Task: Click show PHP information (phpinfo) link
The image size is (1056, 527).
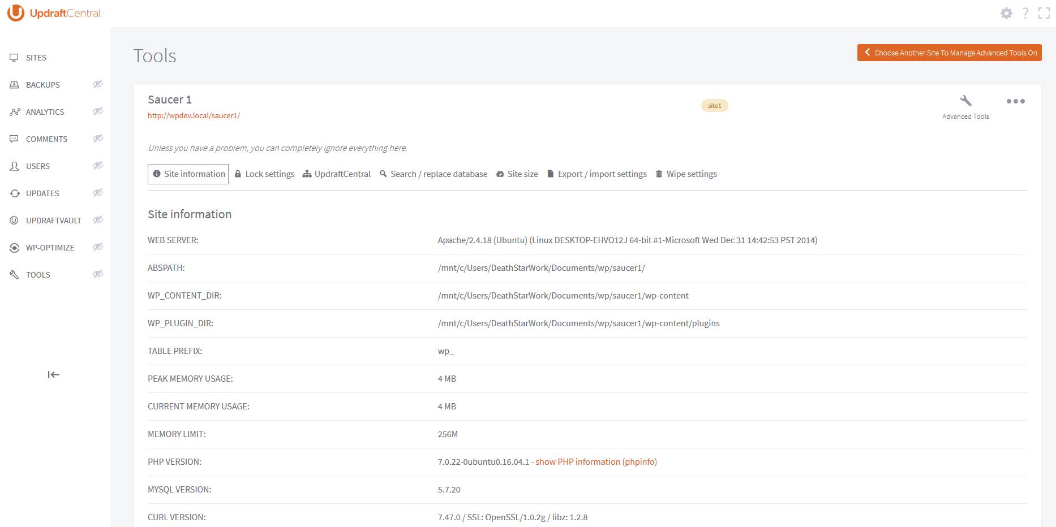Action: coord(596,462)
